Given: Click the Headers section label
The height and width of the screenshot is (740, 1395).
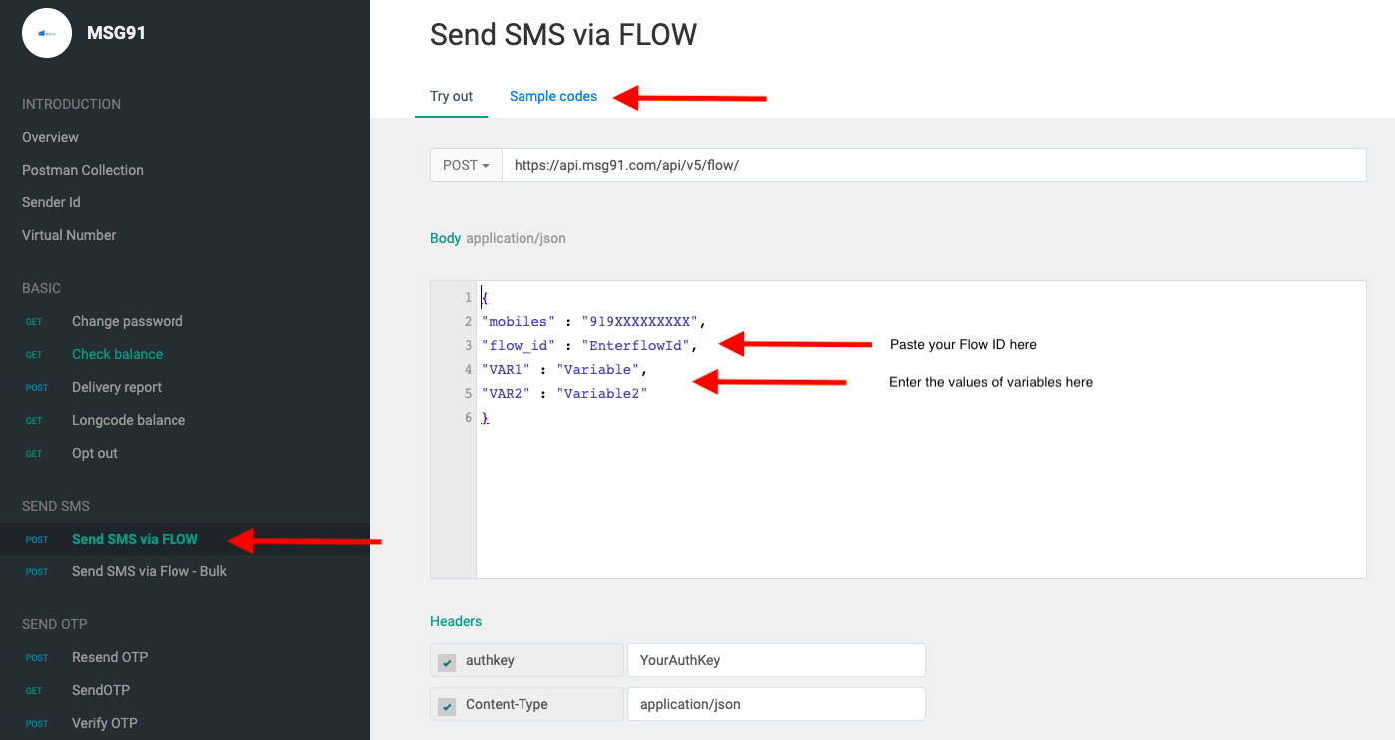Looking at the screenshot, I should click(456, 621).
